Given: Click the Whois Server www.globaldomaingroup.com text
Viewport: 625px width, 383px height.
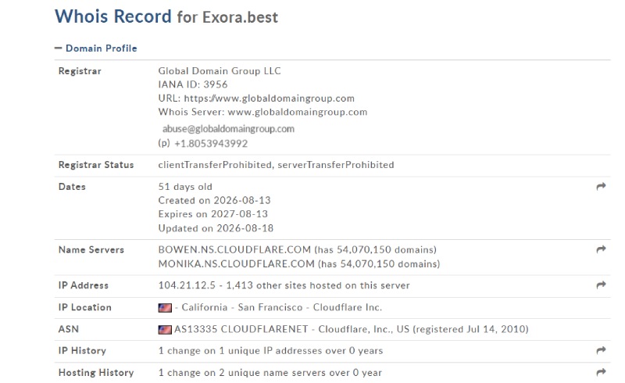Looking at the screenshot, I should (x=298, y=112).
